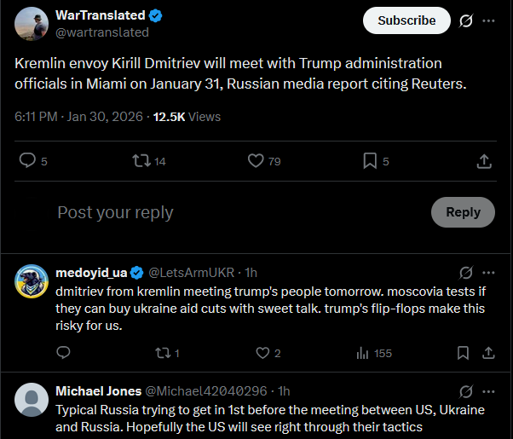Open Michael Jones's profile name link
The image size is (513, 439).
coord(99,391)
